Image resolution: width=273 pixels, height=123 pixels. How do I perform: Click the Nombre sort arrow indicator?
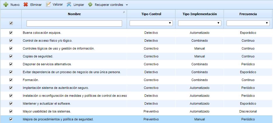click(x=124, y=12)
